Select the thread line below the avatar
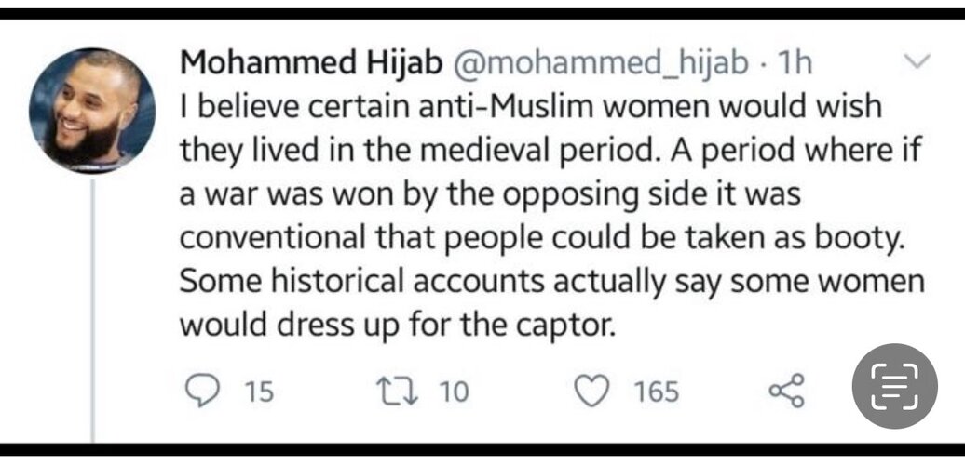Viewport: 965px width, 465px height. [93, 309]
